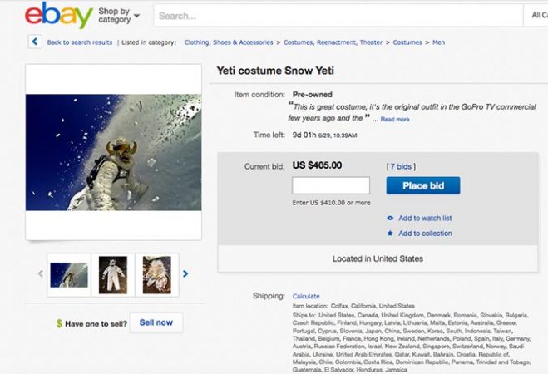Click the eBay logo

pos(58,16)
